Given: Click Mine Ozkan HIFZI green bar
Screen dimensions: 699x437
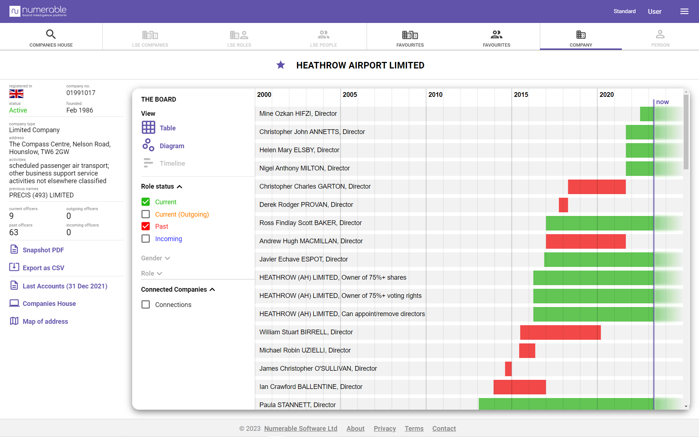Looking at the screenshot, I should coord(647,114).
